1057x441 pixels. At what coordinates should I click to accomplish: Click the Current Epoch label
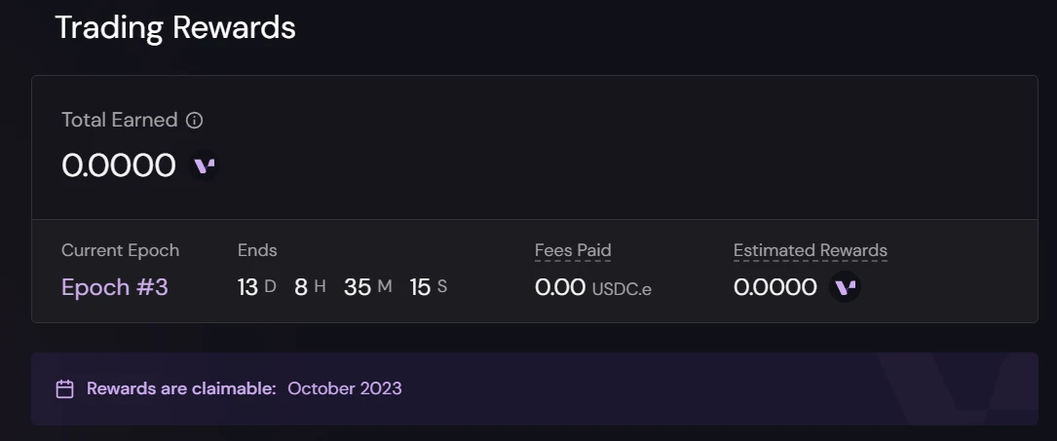[x=120, y=250]
